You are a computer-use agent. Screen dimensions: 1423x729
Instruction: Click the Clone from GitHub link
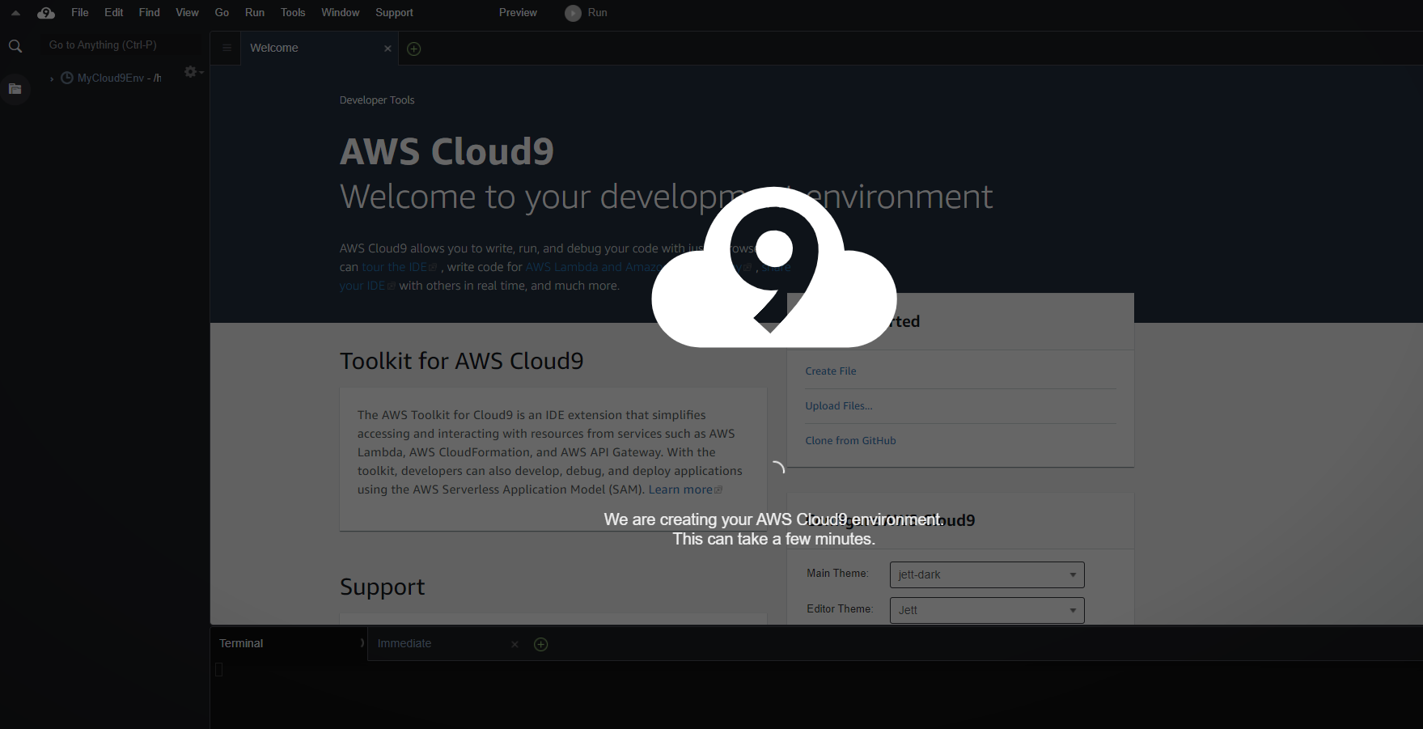point(850,441)
